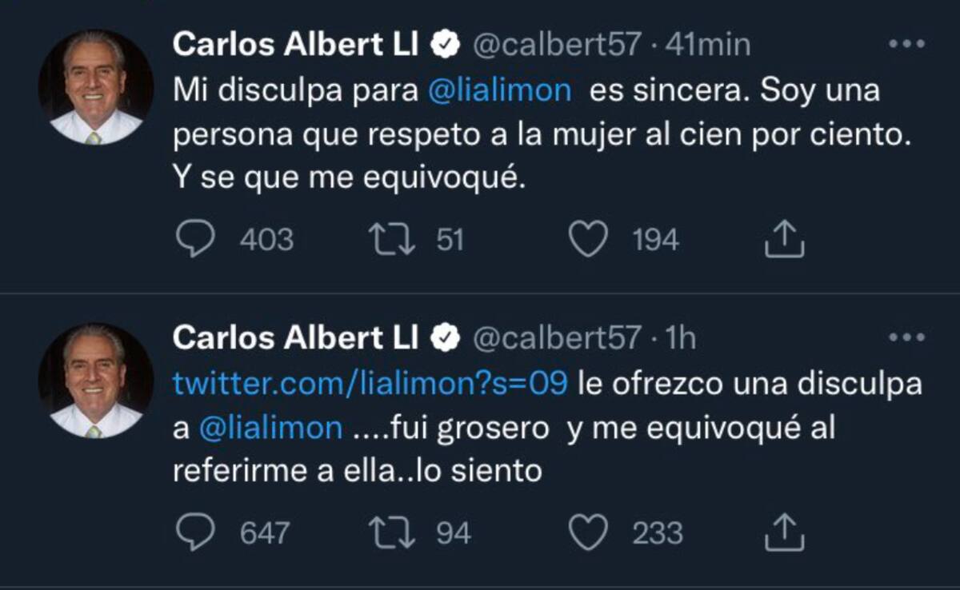
Task: Open the @calbert57 handle on second tweet
Action: (558, 339)
